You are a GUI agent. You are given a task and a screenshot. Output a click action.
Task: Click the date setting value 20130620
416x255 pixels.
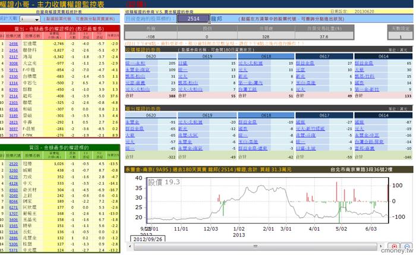(364, 12)
